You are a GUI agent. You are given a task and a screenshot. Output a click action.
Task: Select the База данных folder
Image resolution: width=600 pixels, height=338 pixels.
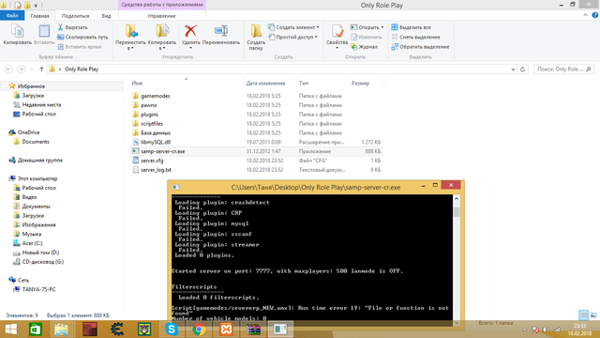pyautogui.click(x=156, y=132)
